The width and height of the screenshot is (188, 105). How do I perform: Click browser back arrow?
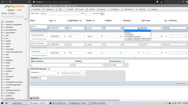tap(3, 2)
